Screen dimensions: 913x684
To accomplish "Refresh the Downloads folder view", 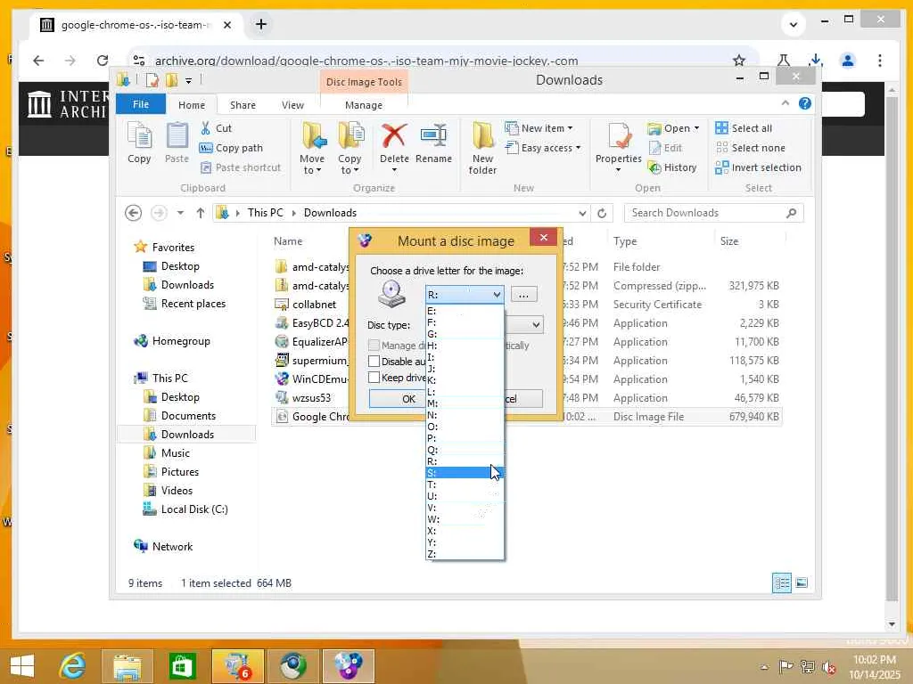I will [x=602, y=213].
